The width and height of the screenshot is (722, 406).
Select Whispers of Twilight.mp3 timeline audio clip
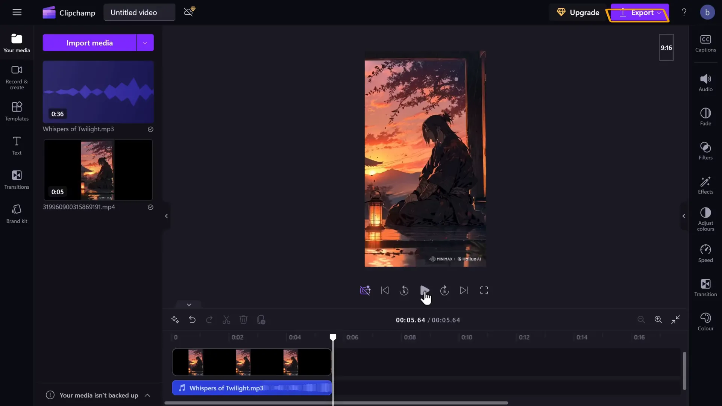252,388
